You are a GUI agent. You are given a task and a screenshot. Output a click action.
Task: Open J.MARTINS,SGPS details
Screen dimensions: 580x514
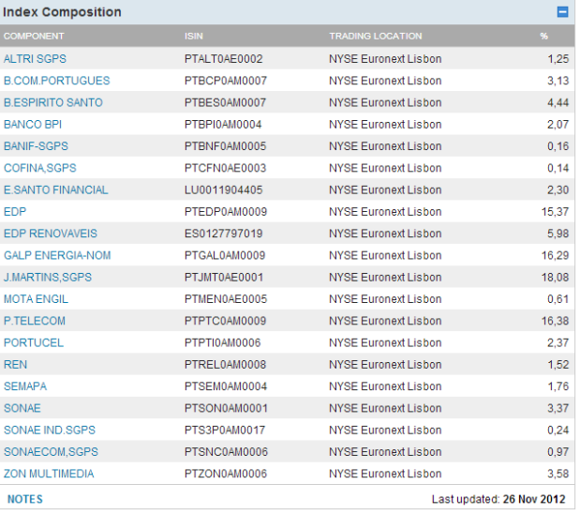pyautogui.click(x=47, y=278)
